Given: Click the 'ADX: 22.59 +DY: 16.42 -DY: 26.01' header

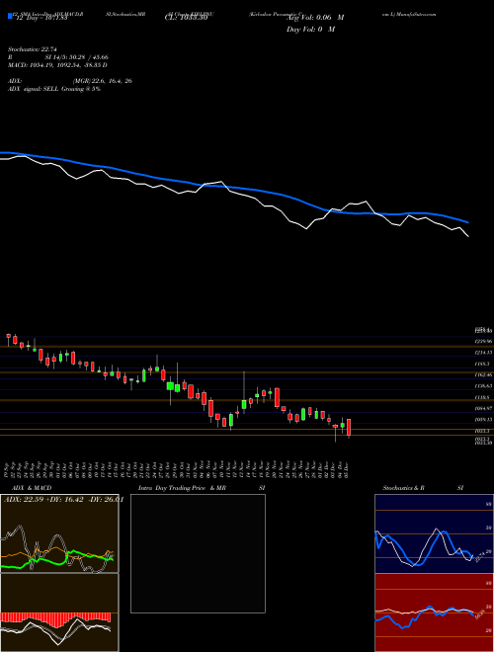Looking at the screenshot, I should pyautogui.click(x=63, y=500).
